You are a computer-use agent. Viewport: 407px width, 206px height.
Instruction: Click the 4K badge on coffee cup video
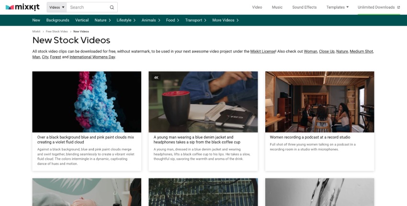156,78
